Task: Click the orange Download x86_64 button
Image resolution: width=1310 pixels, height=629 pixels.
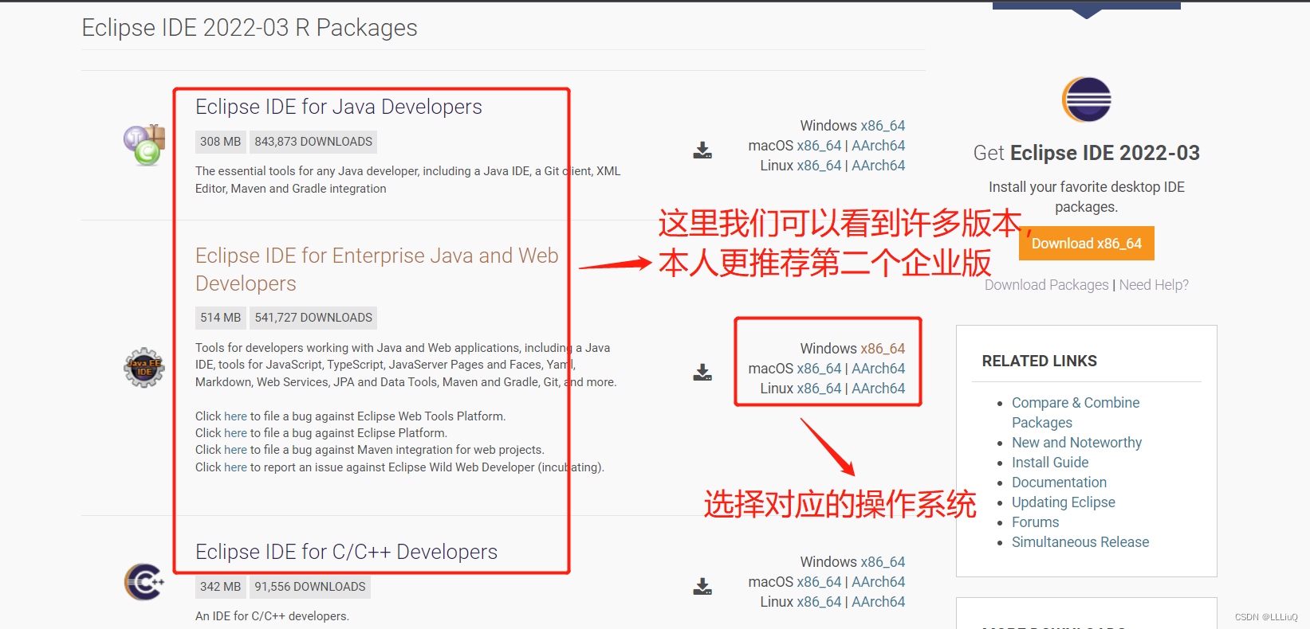Action: coord(1087,244)
